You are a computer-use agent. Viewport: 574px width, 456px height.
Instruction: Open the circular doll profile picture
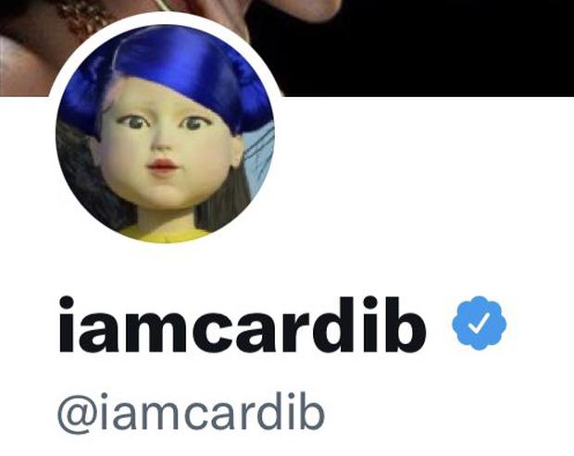[165, 133]
